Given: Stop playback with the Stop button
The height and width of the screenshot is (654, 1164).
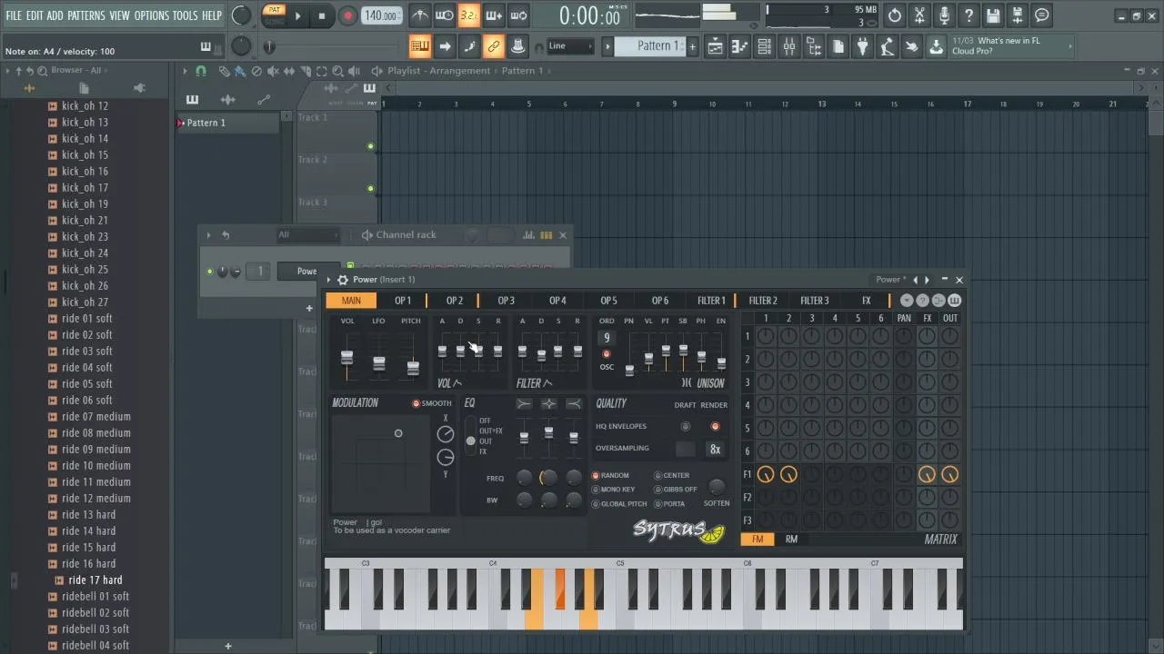Looking at the screenshot, I should click(322, 15).
